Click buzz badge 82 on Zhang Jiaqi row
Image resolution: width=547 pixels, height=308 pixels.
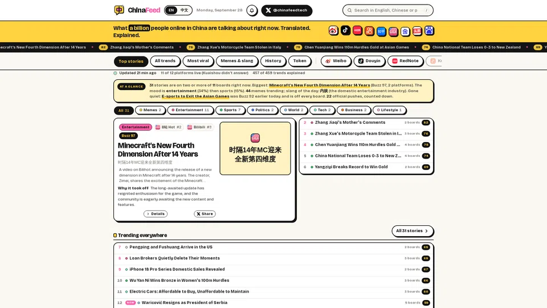426,123
